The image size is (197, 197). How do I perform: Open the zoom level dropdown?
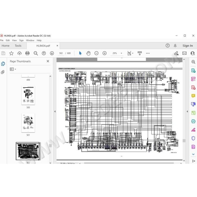tap(121, 53)
